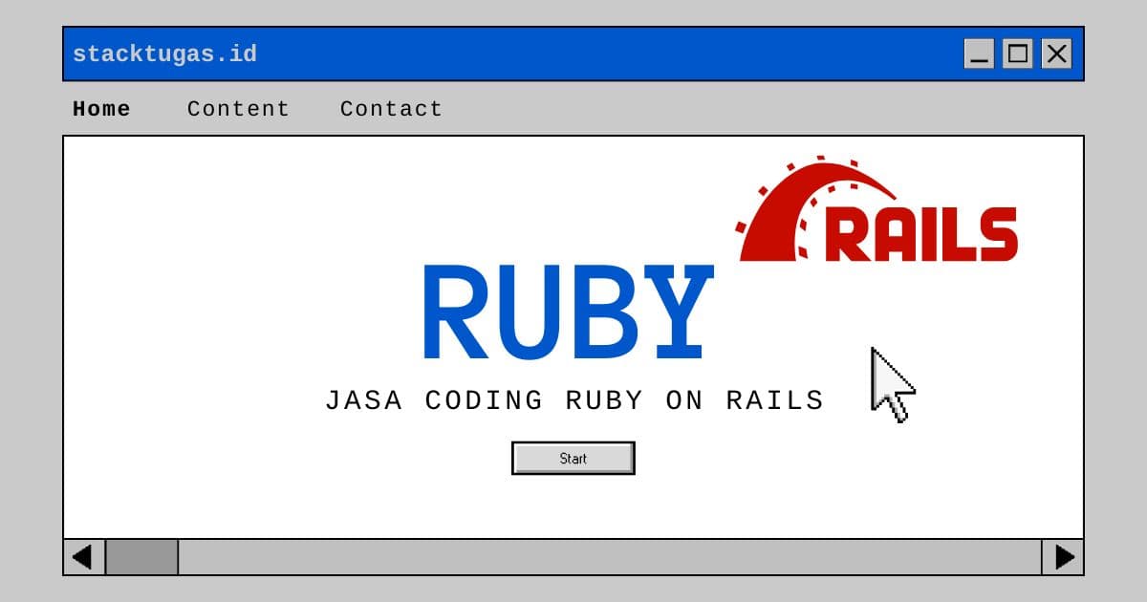Click the big blue RUBY heading
This screenshot has height=602, width=1147.
(567, 313)
